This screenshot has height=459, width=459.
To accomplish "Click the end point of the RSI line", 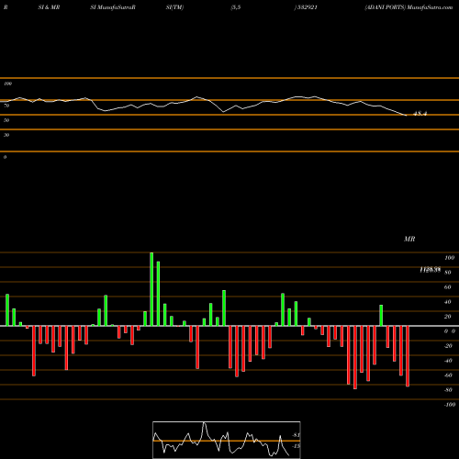I will [406, 116].
